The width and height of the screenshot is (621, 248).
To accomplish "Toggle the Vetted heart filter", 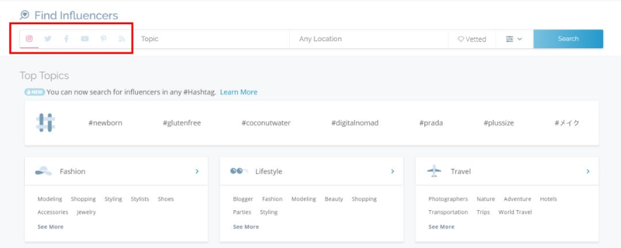I will 472,39.
